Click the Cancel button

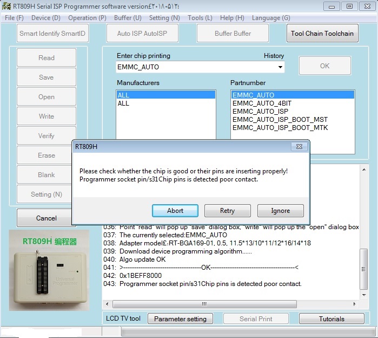click(44, 218)
